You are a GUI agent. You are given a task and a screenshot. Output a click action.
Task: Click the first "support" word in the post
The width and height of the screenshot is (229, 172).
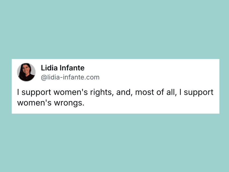click(36, 93)
